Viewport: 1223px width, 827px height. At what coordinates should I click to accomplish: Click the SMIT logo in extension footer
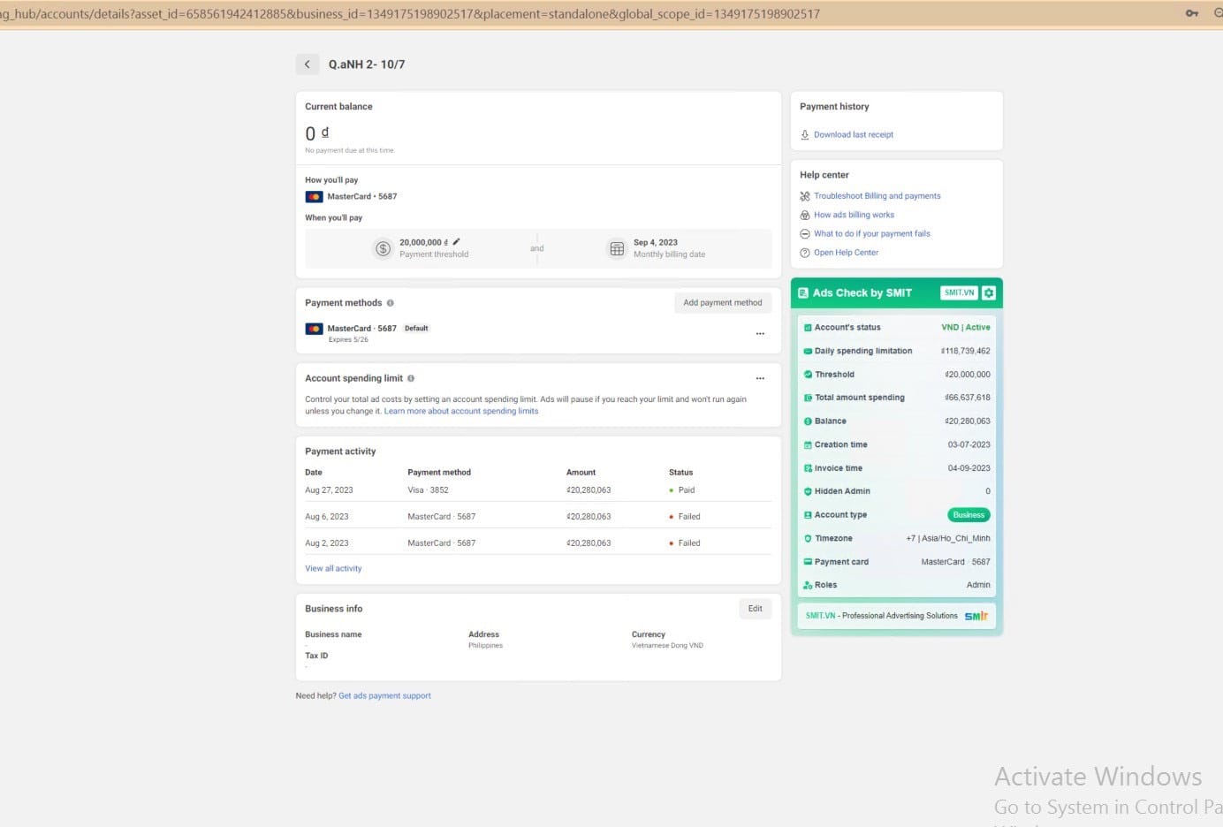coord(976,616)
